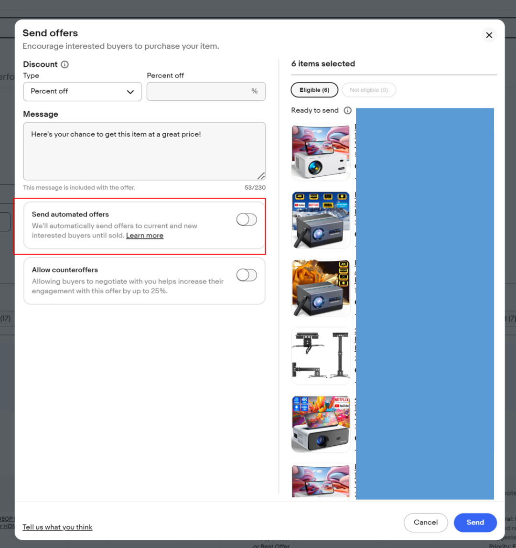Cancel the send offers dialog

pyautogui.click(x=425, y=523)
